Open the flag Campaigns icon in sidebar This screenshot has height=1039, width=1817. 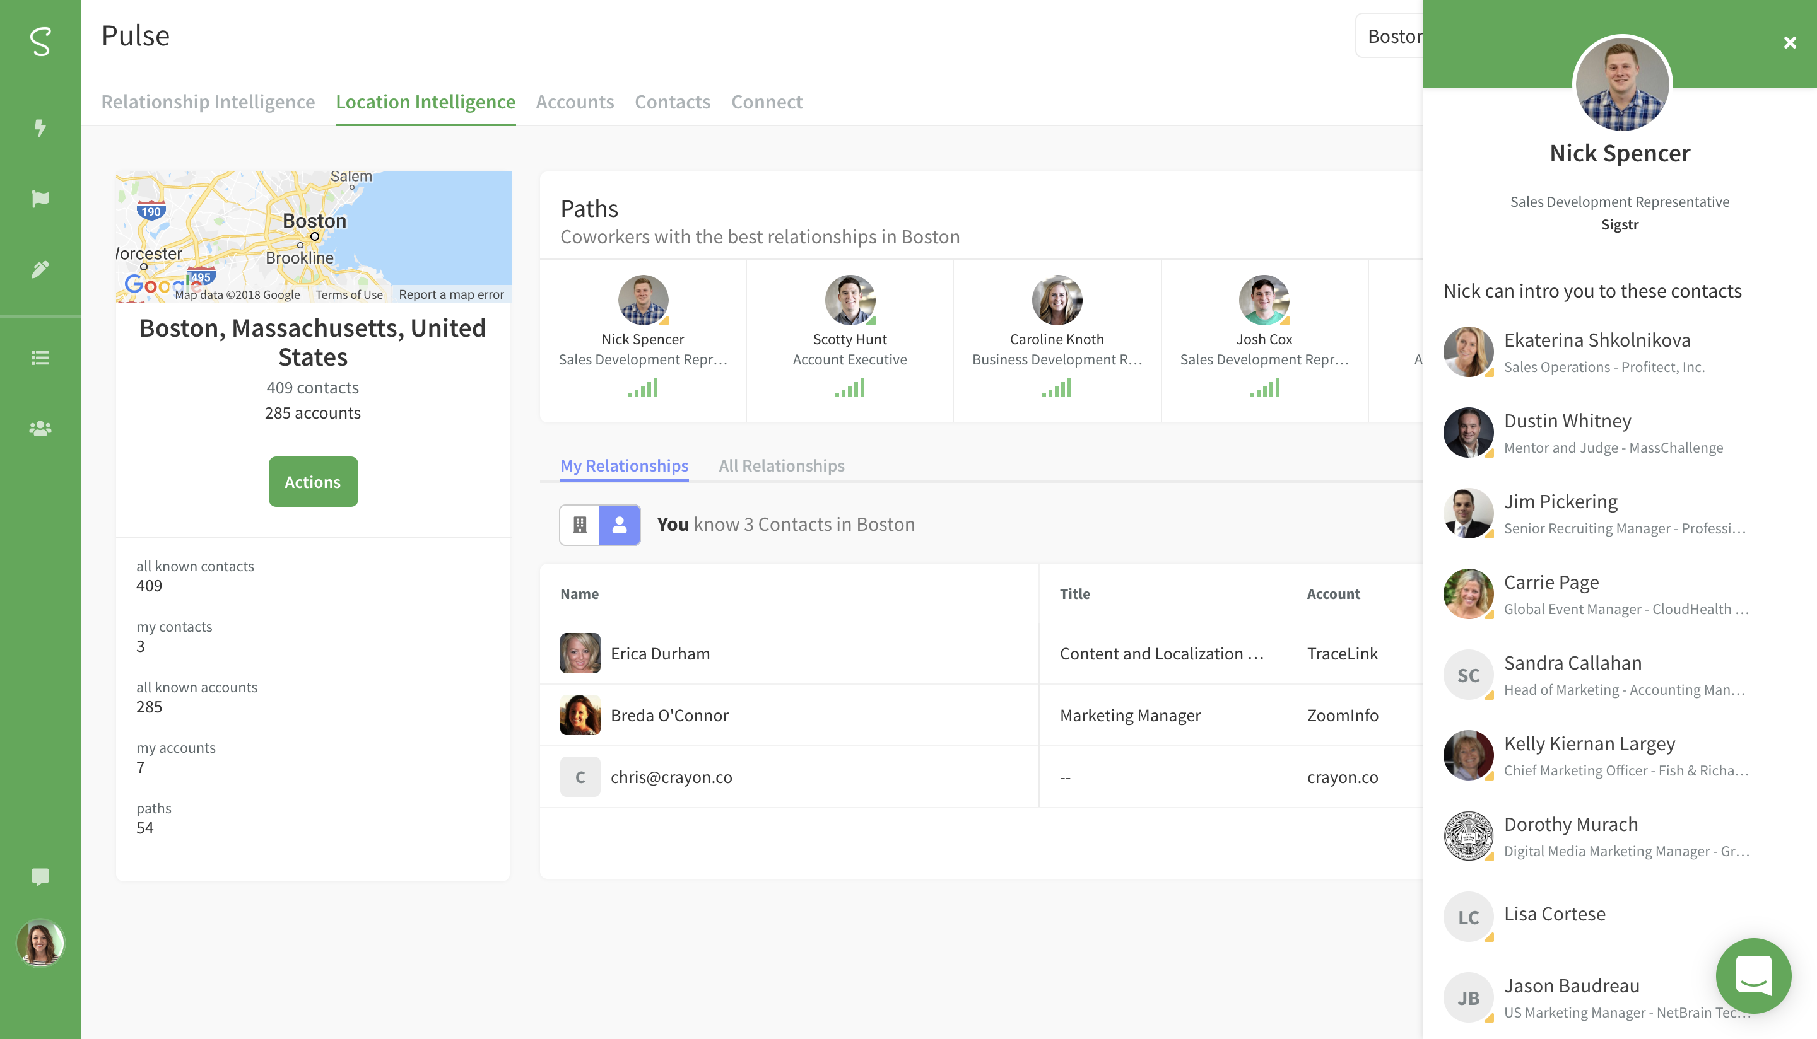[x=40, y=199]
